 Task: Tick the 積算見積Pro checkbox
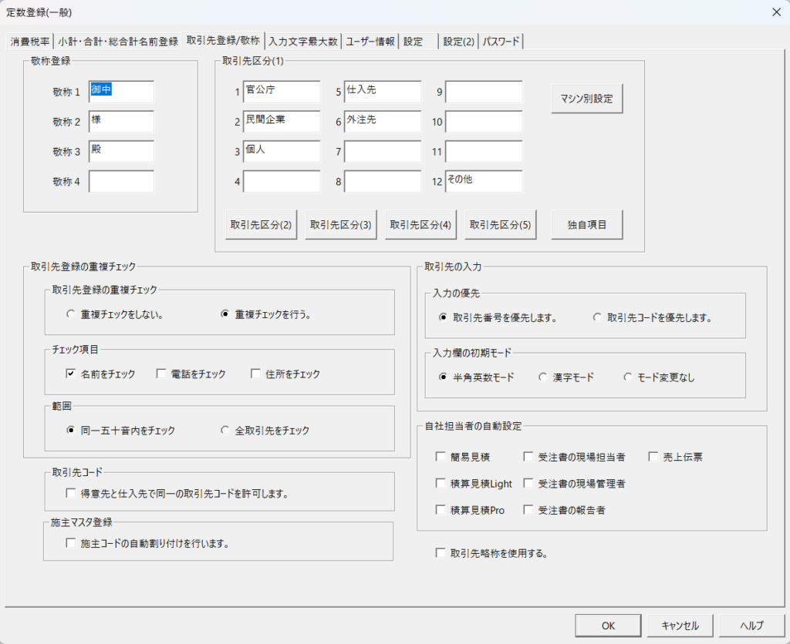[x=441, y=510]
